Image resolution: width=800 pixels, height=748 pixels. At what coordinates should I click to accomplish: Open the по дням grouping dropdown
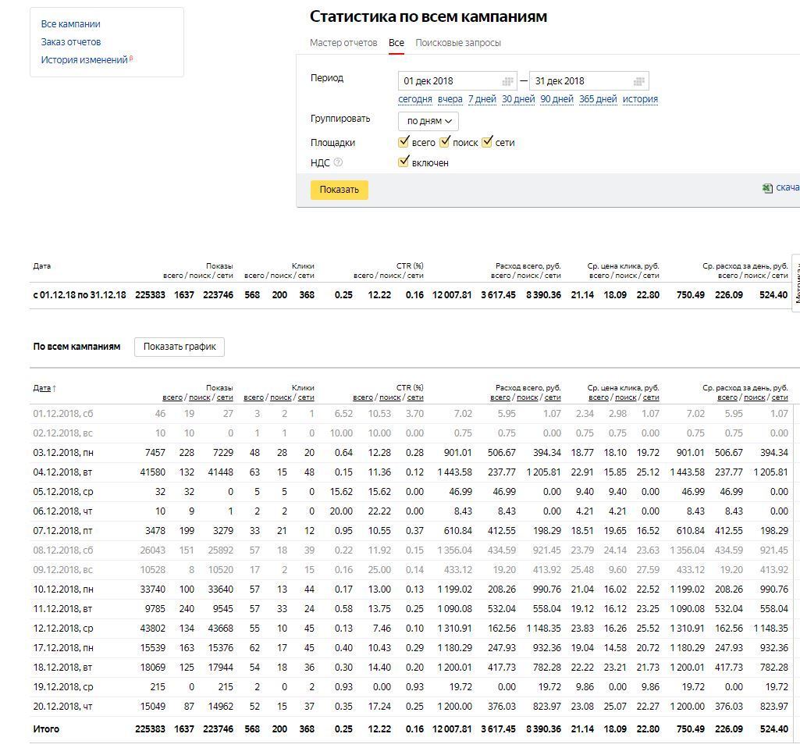click(x=428, y=121)
